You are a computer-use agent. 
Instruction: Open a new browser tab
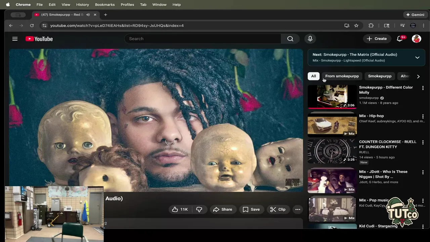tap(105, 14)
